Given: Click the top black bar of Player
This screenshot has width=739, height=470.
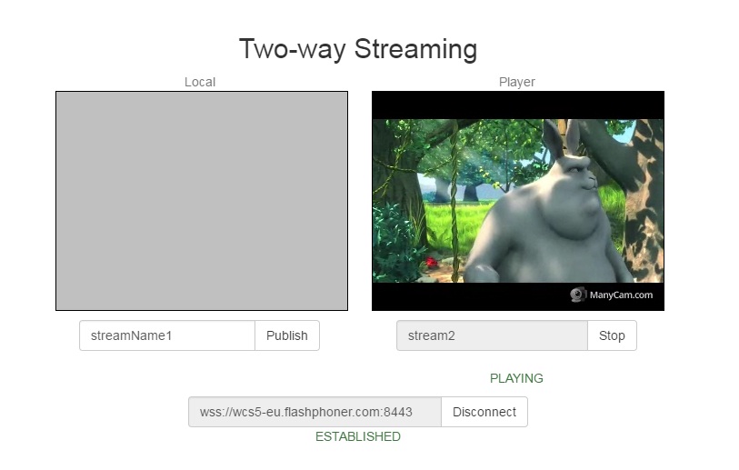Looking at the screenshot, I should (518, 105).
